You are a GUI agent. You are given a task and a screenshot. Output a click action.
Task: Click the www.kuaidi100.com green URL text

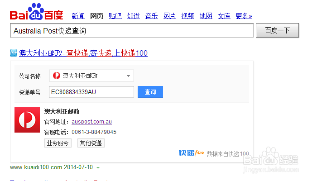(x=36, y=167)
